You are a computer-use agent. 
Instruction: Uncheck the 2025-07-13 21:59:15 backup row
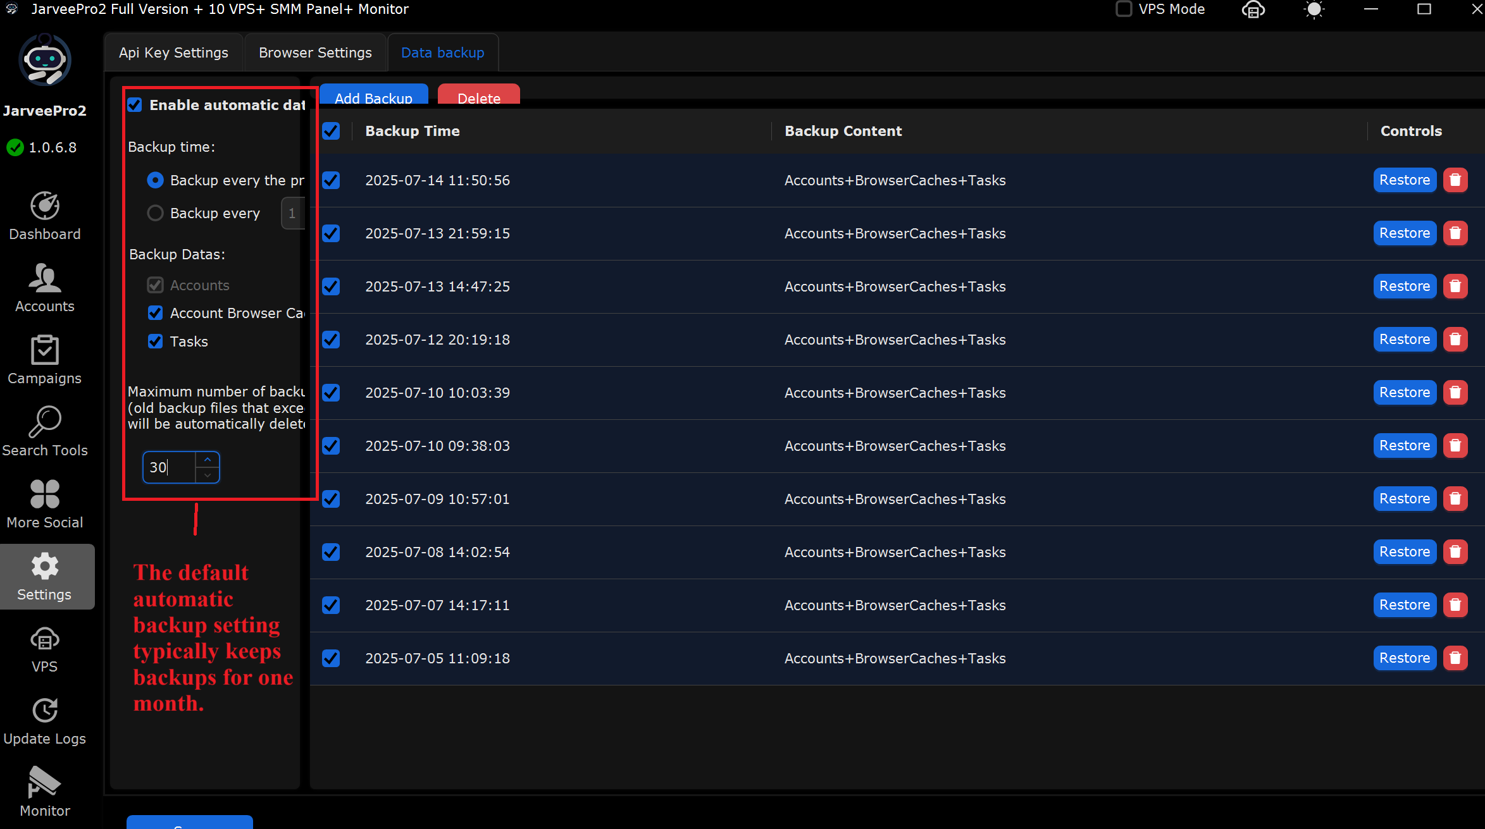click(331, 233)
